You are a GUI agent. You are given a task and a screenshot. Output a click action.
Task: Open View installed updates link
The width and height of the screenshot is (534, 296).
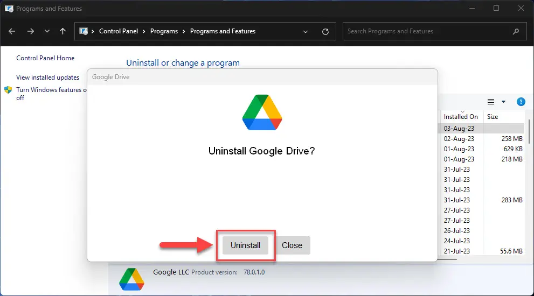(47, 77)
